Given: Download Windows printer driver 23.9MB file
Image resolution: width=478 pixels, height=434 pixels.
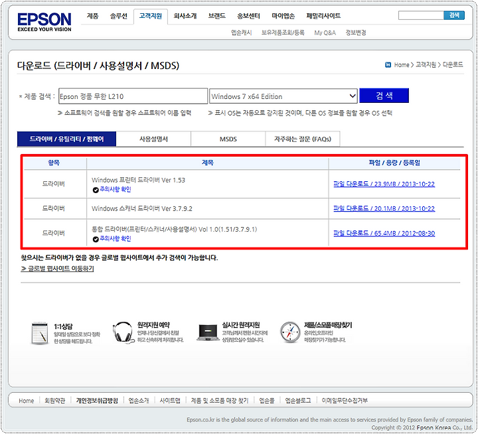Looking at the screenshot, I should (x=384, y=184).
